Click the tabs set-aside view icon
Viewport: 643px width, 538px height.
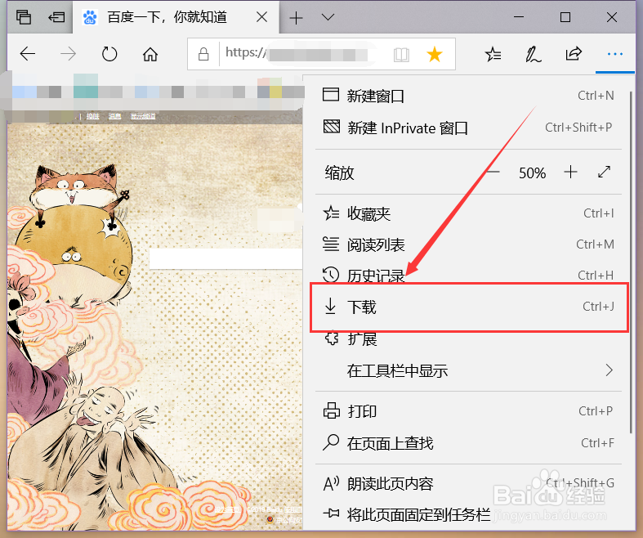24,17
